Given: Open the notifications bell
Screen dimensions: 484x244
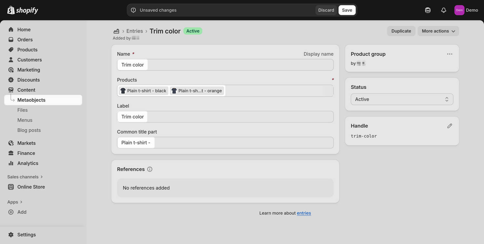Looking at the screenshot, I should (x=444, y=10).
